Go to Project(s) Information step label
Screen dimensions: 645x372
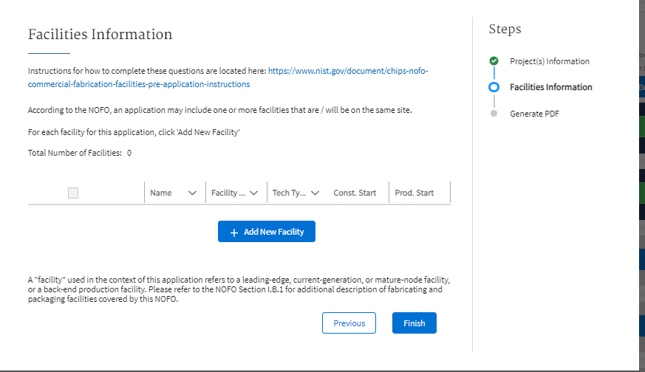point(549,61)
